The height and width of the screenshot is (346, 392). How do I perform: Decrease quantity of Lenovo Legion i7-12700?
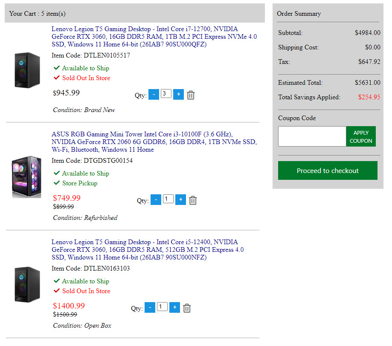[x=154, y=95]
